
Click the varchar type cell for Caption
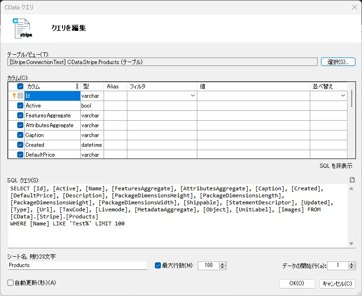pos(92,135)
